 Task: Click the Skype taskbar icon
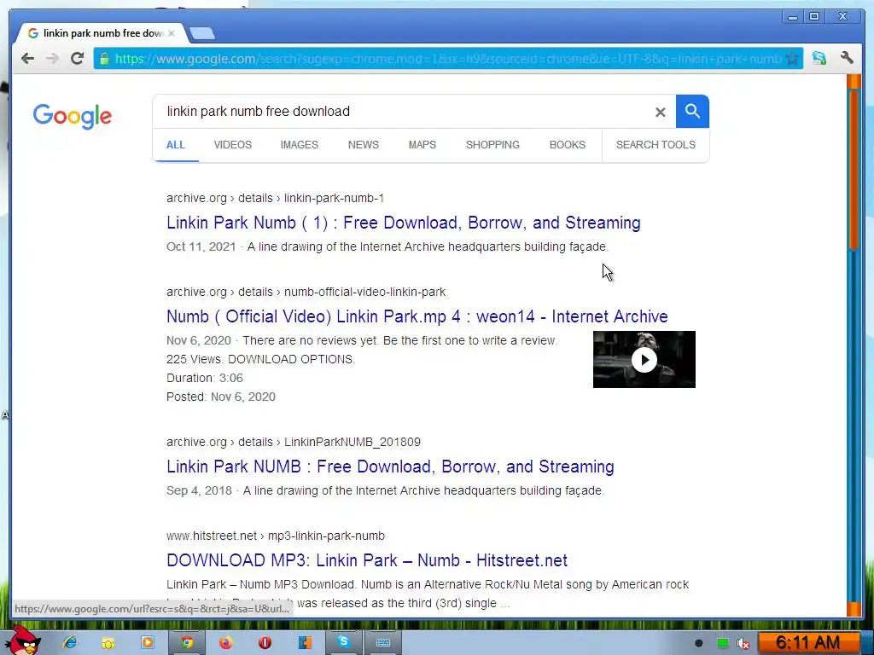point(343,642)
